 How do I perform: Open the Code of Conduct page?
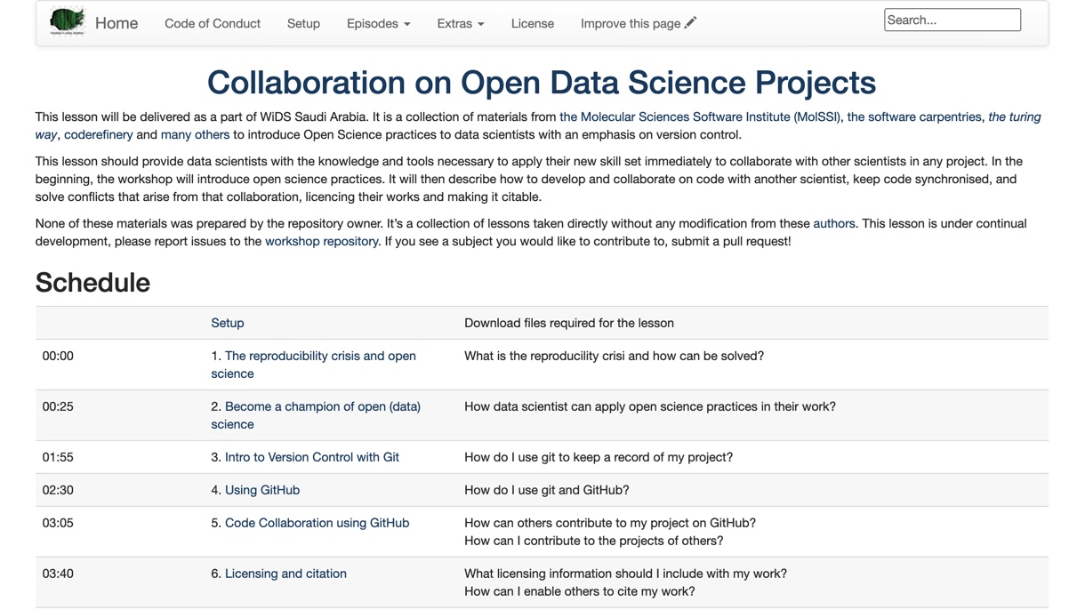tap(213, 23)
